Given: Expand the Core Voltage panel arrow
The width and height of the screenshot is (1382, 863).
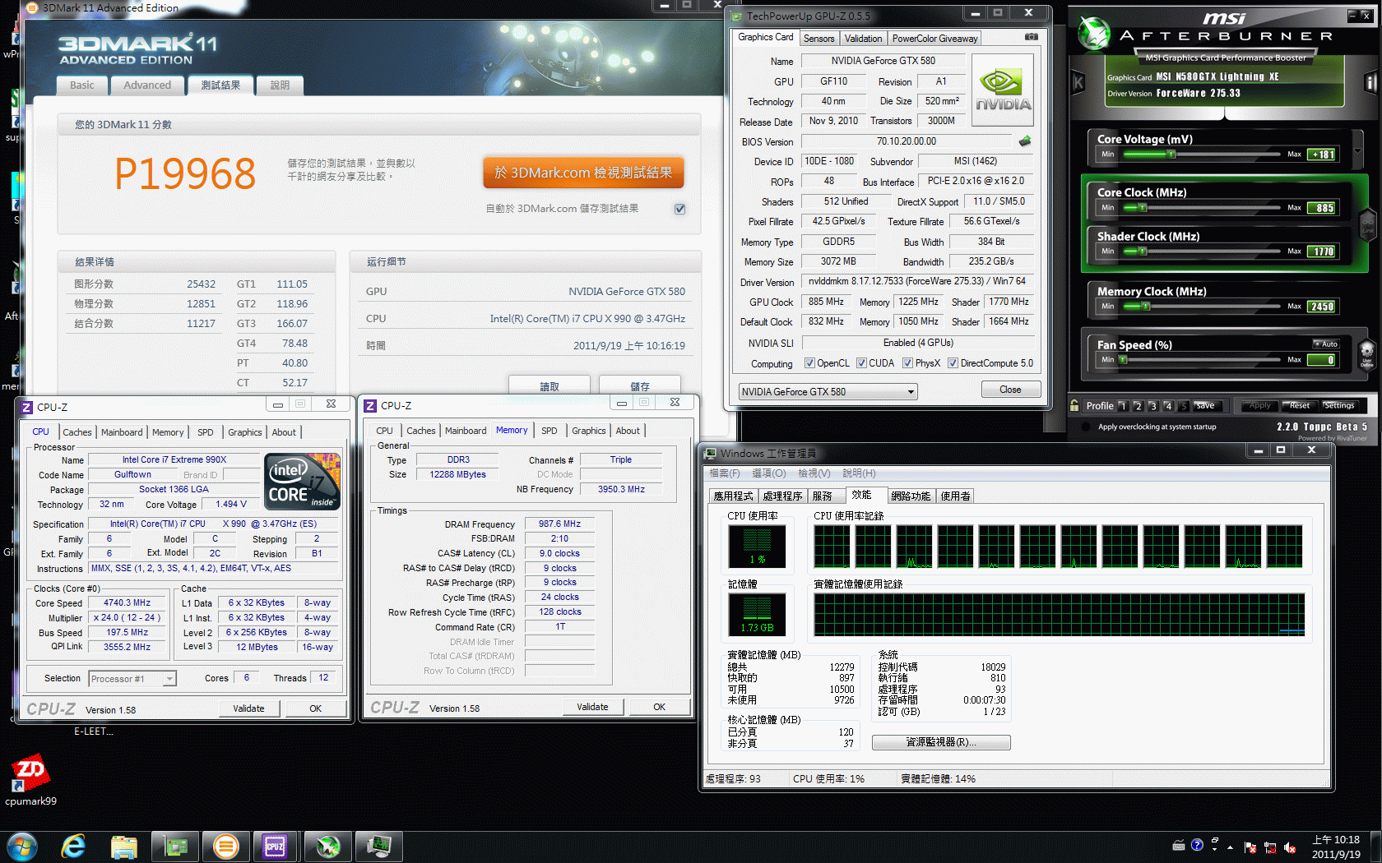Looking at the screenshot, I should point(1357,150).
